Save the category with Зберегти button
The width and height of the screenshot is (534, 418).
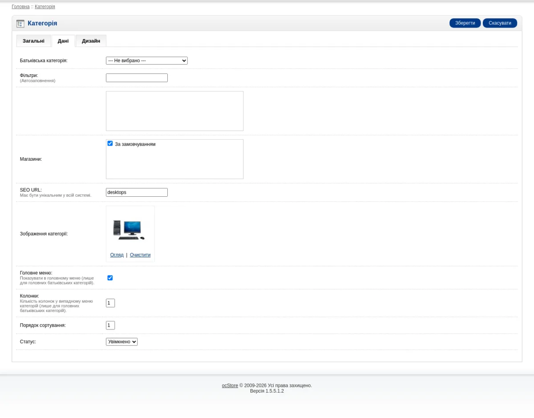(465, 23)
